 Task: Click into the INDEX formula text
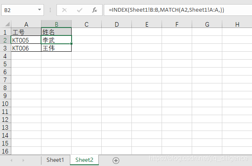166,10
